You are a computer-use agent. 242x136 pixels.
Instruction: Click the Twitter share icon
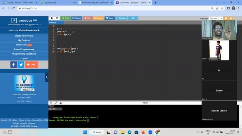(x=21, y=65)
